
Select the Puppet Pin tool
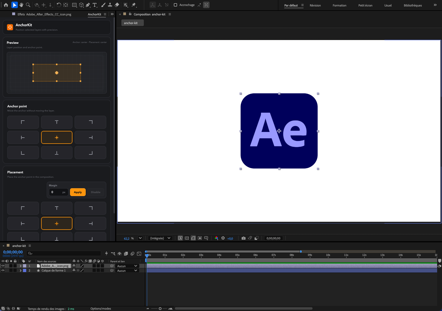134,5
